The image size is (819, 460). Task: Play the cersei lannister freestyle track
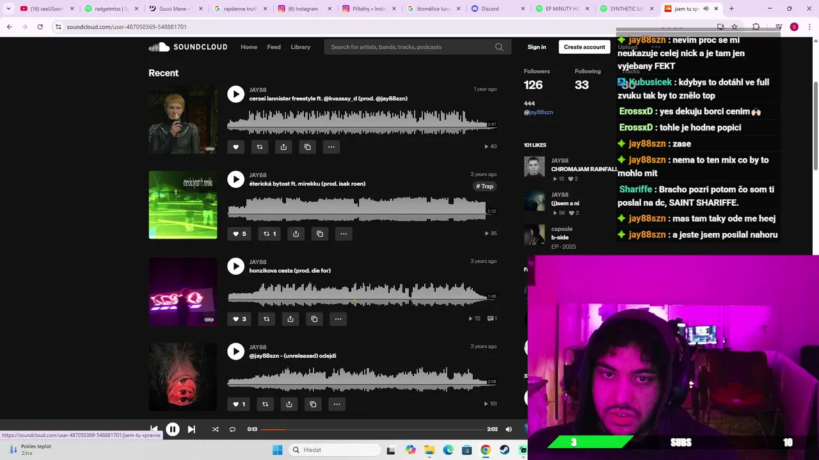click(x=235, y=94)
